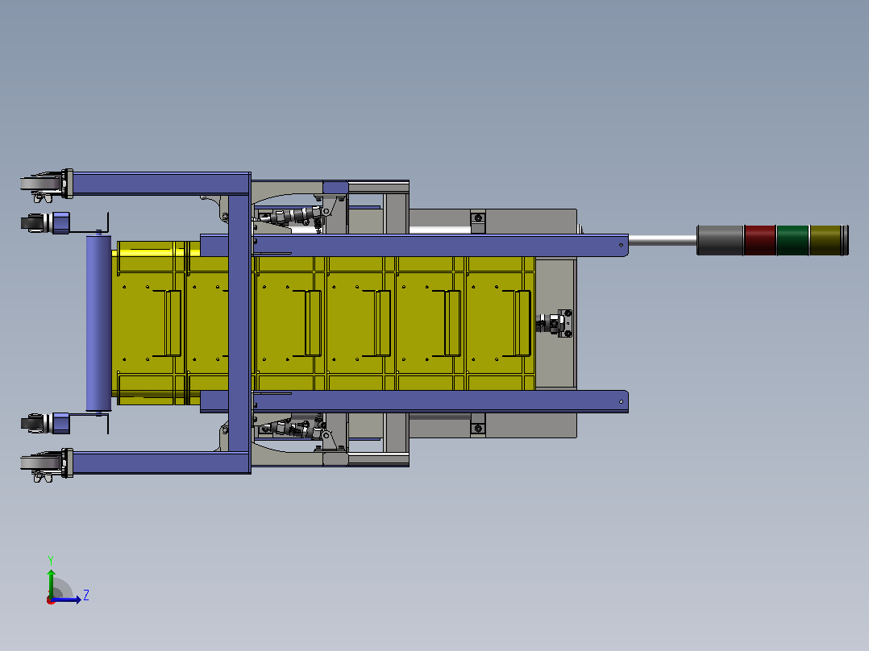Screen dimensions: 869x651
Task: Click the blue Z axis of the triad
Action: [66, 599]
